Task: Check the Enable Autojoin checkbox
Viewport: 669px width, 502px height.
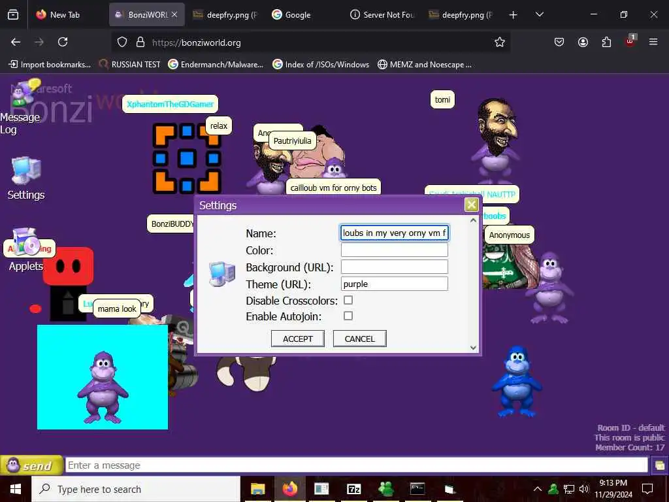Action: [348, 316]
